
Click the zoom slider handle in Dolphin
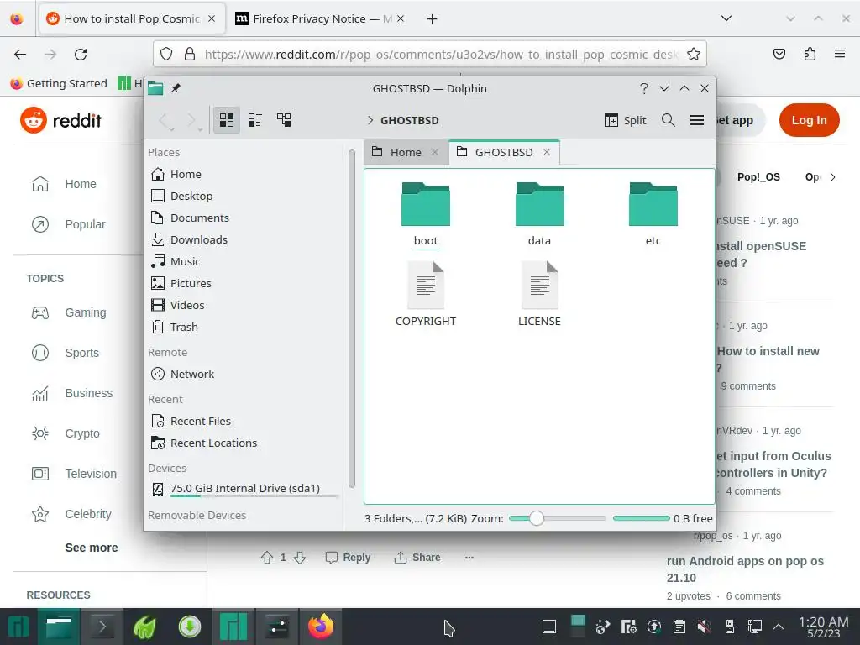point(537,518)
